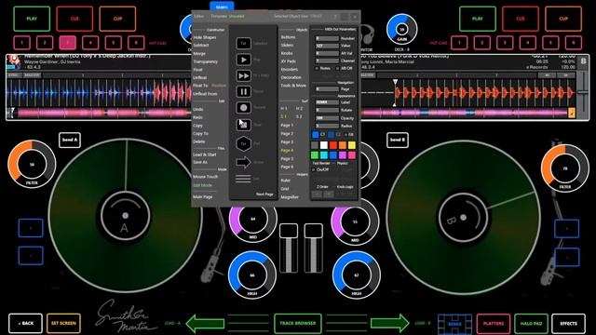Open the EFFECTS page
The image size is (596, 335).
point(569,324)
